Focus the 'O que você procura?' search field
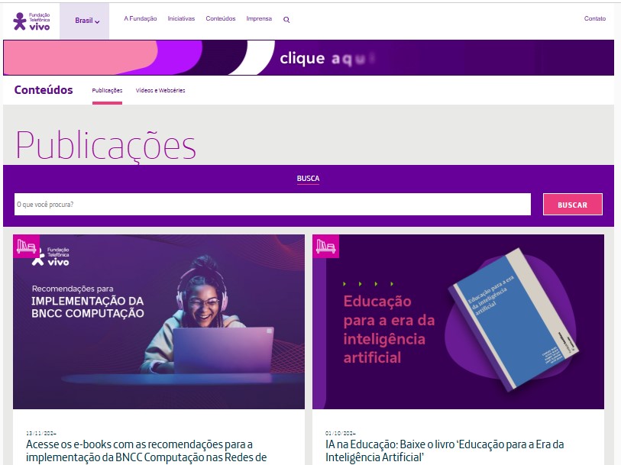 coord(273,205)
